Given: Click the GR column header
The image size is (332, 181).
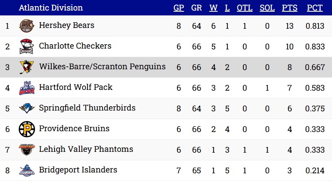Looking at the screenshot, I should tap(197, 8).
